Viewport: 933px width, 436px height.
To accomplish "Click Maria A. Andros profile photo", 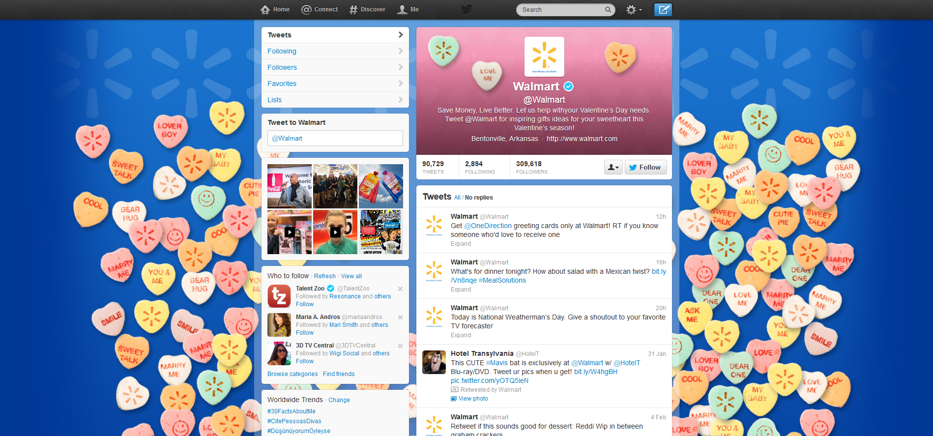I will pos(279,325).
